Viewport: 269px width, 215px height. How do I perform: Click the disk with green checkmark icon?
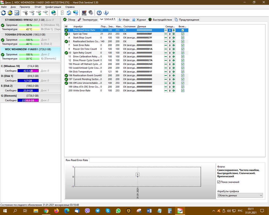(x=38, y=13)
